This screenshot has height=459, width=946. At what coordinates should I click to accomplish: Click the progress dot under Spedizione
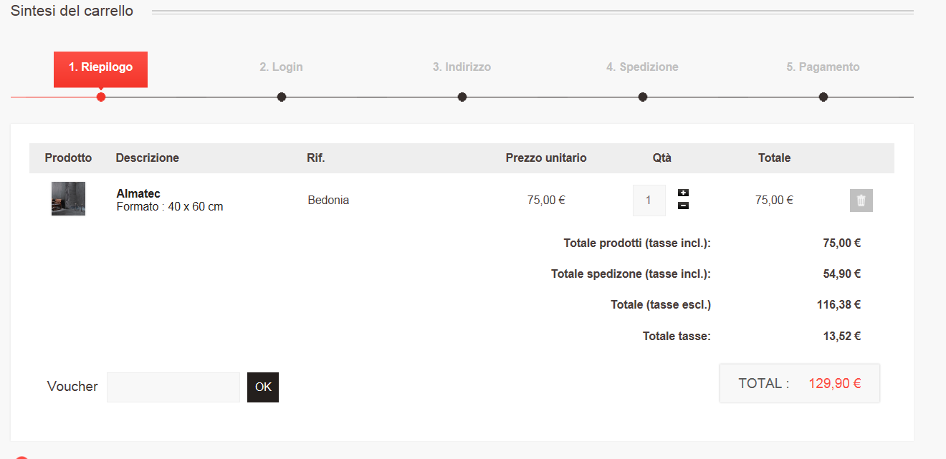pos(643,97)
